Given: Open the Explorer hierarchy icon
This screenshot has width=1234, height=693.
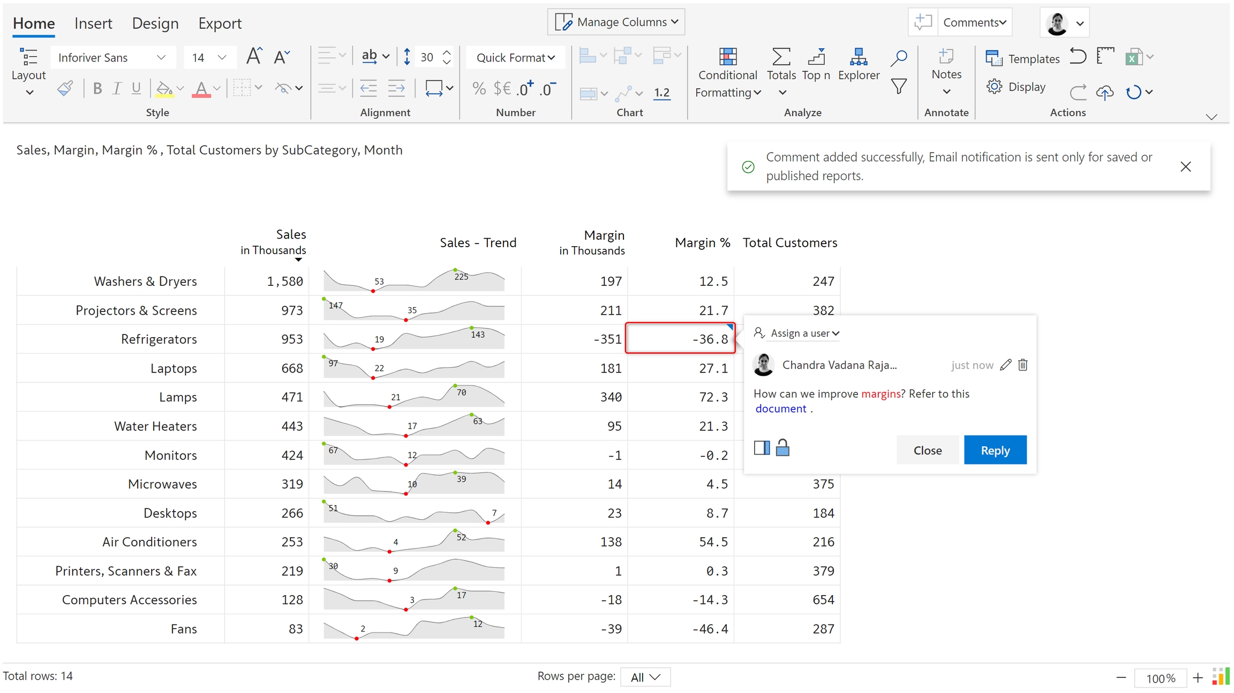Looking at the screenshot, I should [x=858, y=57].
